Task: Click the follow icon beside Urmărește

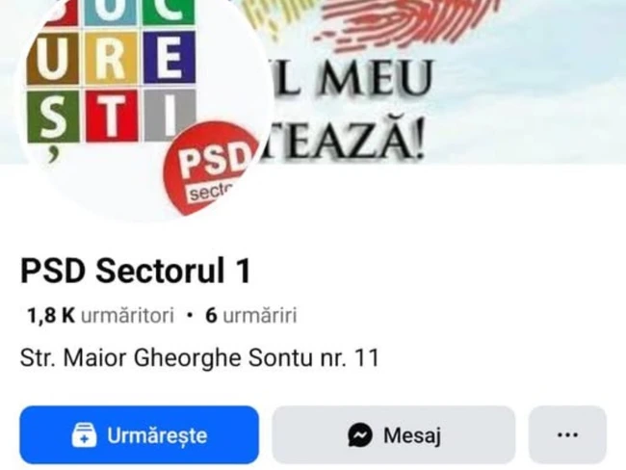Action: (x=84, y=435)
